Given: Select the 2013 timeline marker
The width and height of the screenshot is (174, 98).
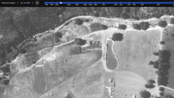Looking at the screenshot, I should 121,3.
